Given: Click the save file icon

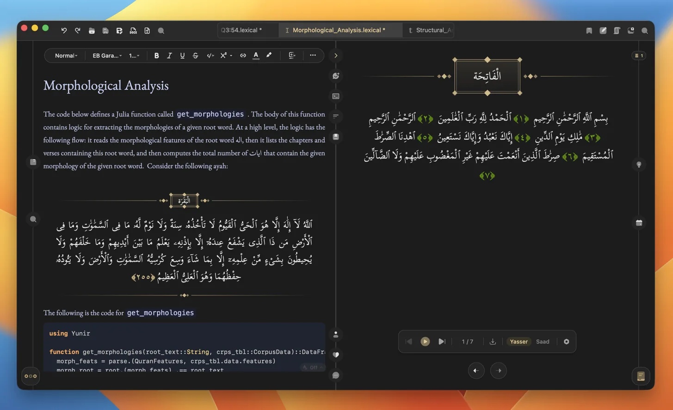Looking at the screenshot, I should [x=105, y=31].
